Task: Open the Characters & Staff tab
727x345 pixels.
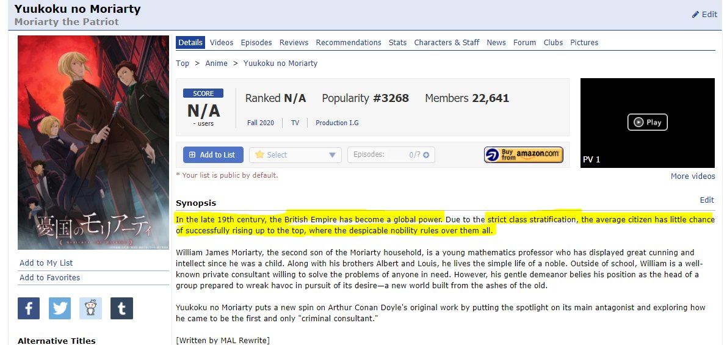Action: [x=446, y=43]
